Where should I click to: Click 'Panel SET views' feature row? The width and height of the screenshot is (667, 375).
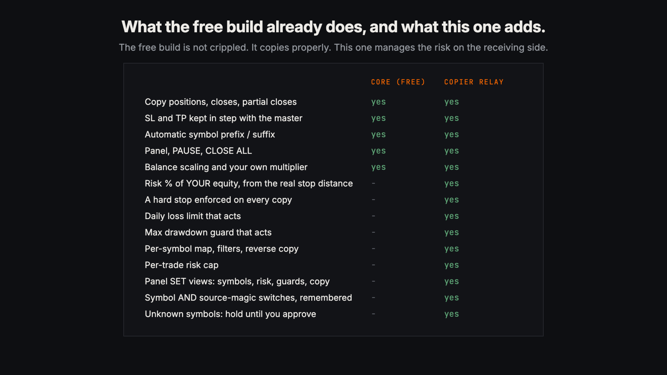click(333, 281)
